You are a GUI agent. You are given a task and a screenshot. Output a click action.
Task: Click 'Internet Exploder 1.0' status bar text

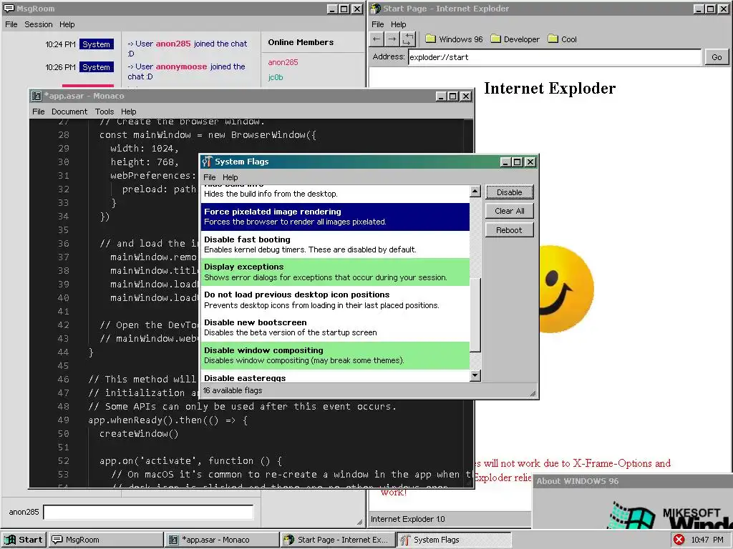pyautogui.click(x=407, y=519)
